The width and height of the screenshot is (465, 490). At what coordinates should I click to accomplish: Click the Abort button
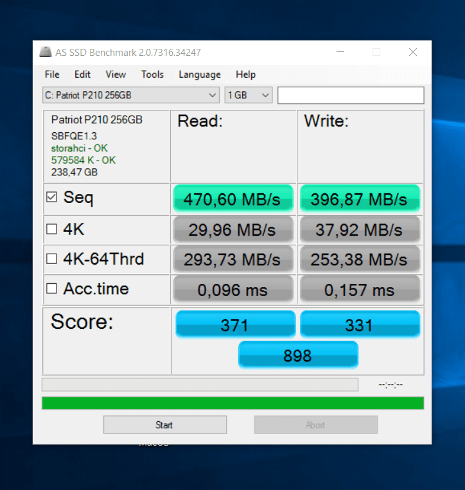(316, 424)
